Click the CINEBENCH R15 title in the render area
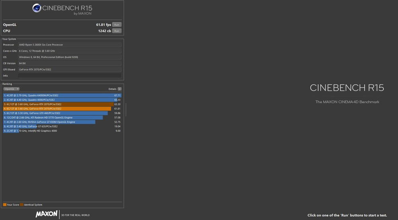398x220 pixels. coord(347,88)
